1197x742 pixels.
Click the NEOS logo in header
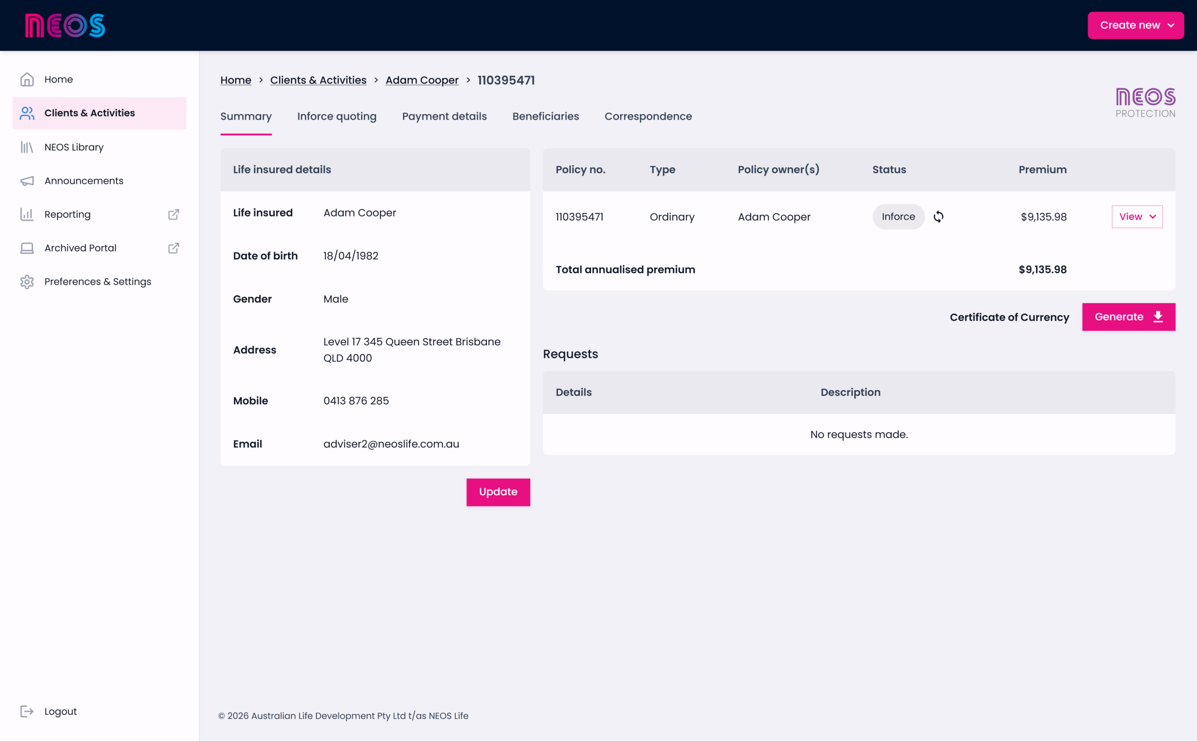coord(65,26)
